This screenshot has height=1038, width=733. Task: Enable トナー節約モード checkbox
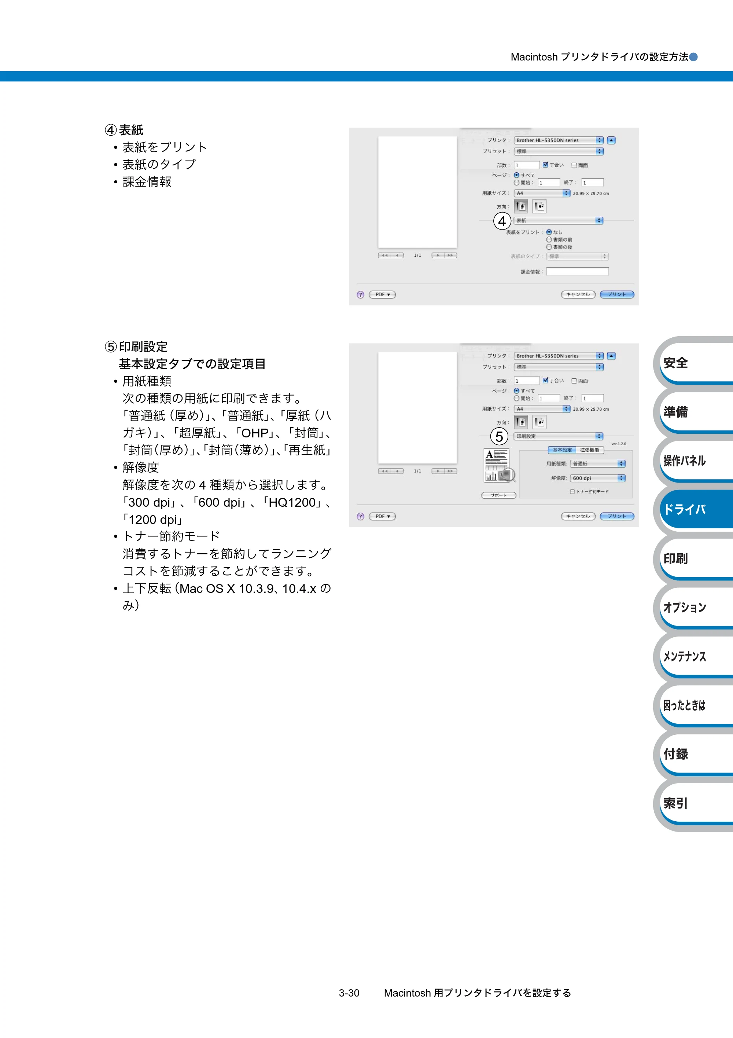coord(572,492)
